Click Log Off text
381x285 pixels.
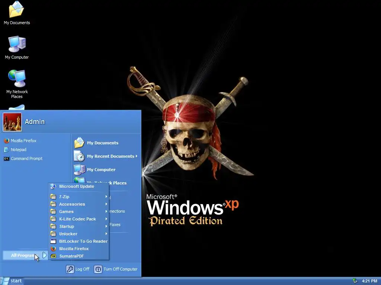82,269
